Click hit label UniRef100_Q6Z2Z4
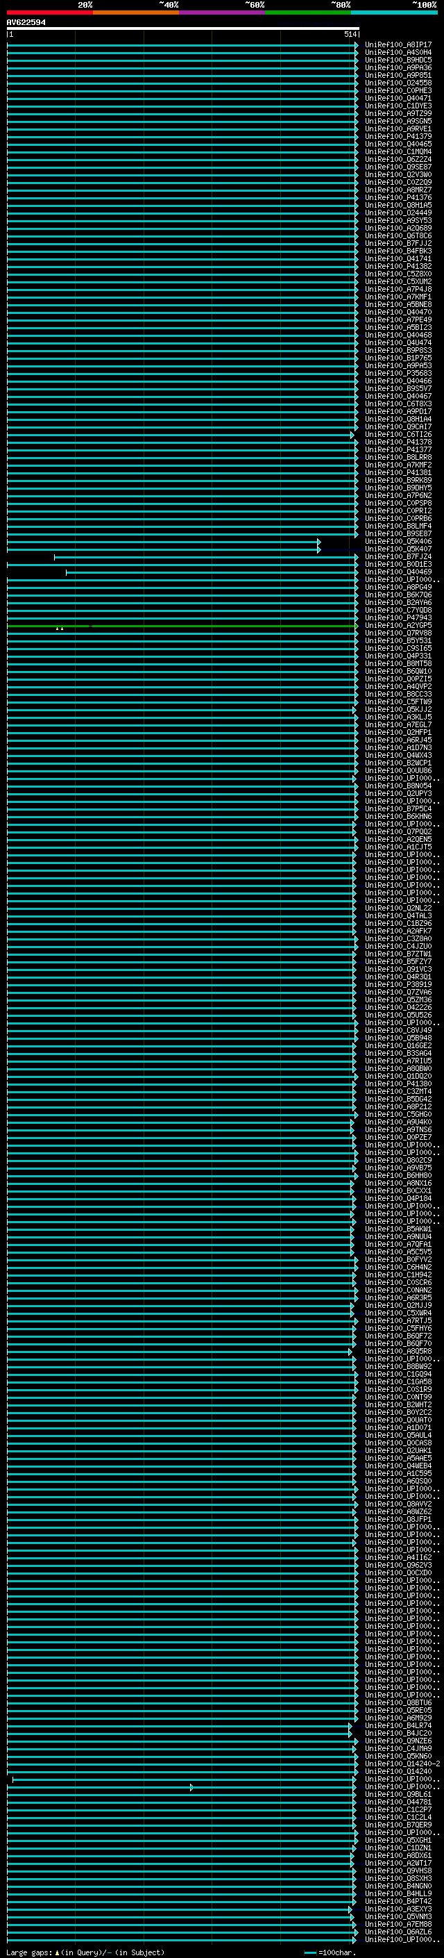Screen dimensions: 444x1958 tap(398, 160)
